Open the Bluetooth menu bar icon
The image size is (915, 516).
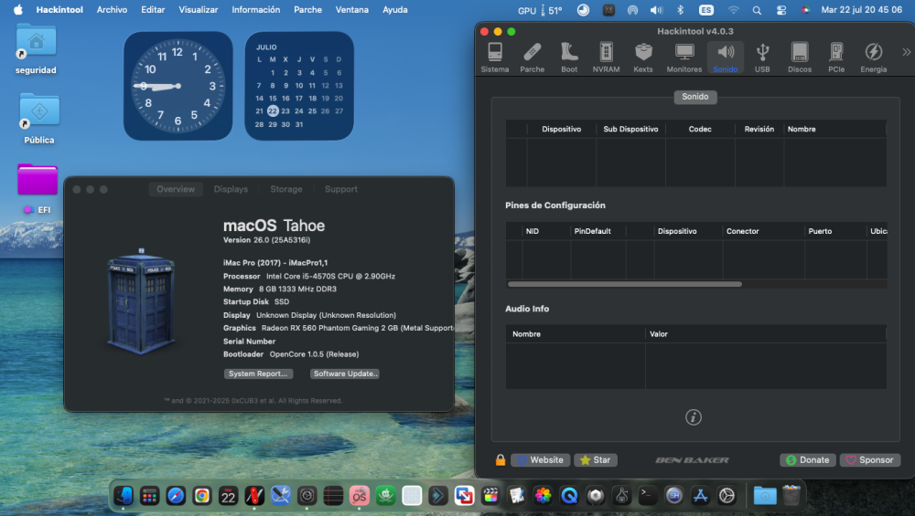coord(680,10)
